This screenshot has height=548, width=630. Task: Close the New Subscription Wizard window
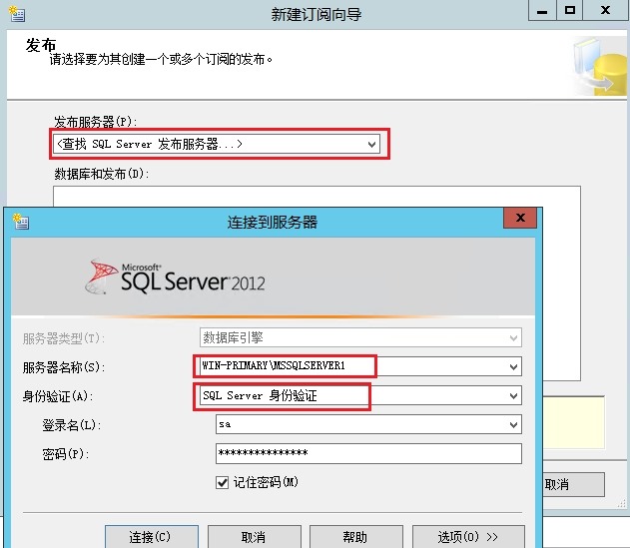tap(606, 10)
